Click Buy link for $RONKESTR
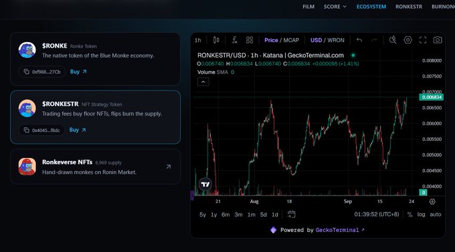 (x=78, y=130)
